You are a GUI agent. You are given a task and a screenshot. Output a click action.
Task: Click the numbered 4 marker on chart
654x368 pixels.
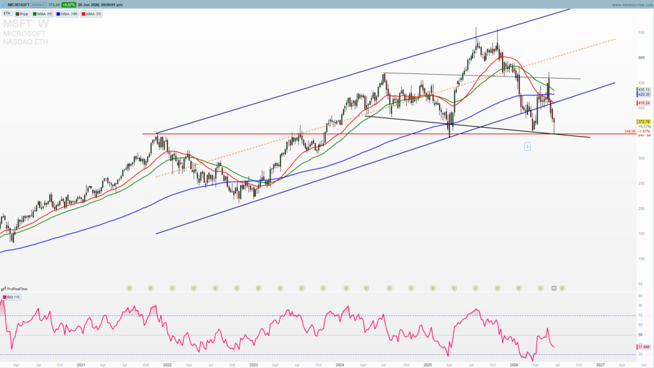527,146
